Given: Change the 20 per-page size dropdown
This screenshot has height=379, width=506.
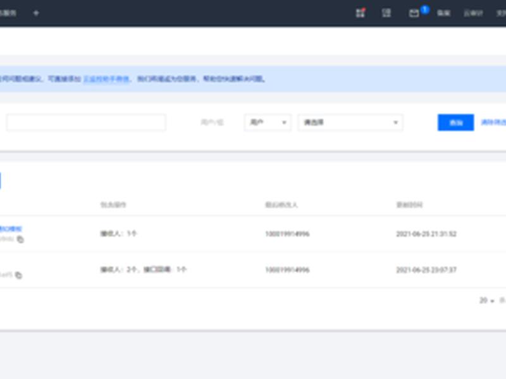Looking at the screenshot, I should click(486, 301).
